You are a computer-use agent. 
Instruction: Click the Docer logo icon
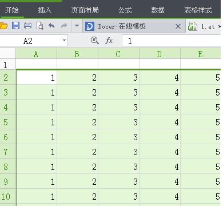(90, 26)
